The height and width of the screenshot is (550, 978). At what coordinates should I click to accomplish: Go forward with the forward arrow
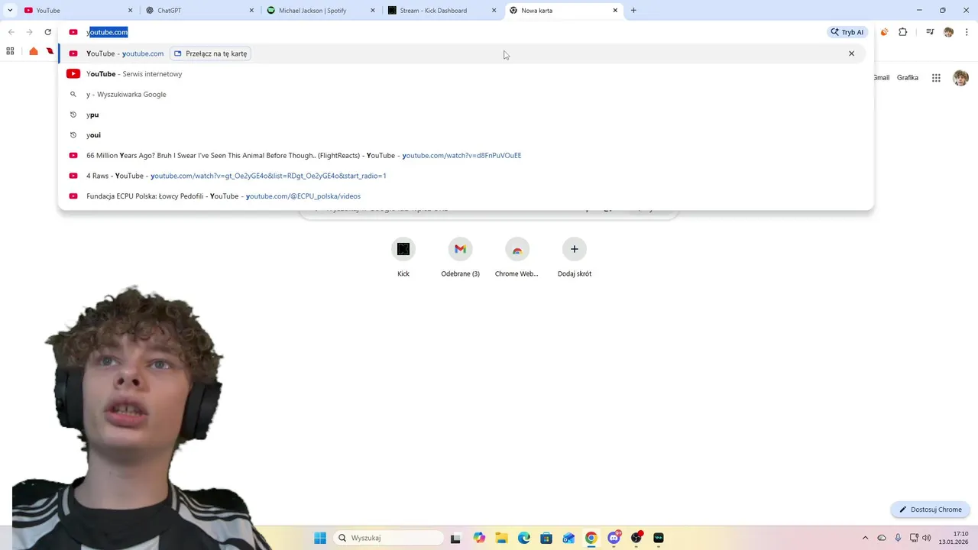[x=29, y=32]
